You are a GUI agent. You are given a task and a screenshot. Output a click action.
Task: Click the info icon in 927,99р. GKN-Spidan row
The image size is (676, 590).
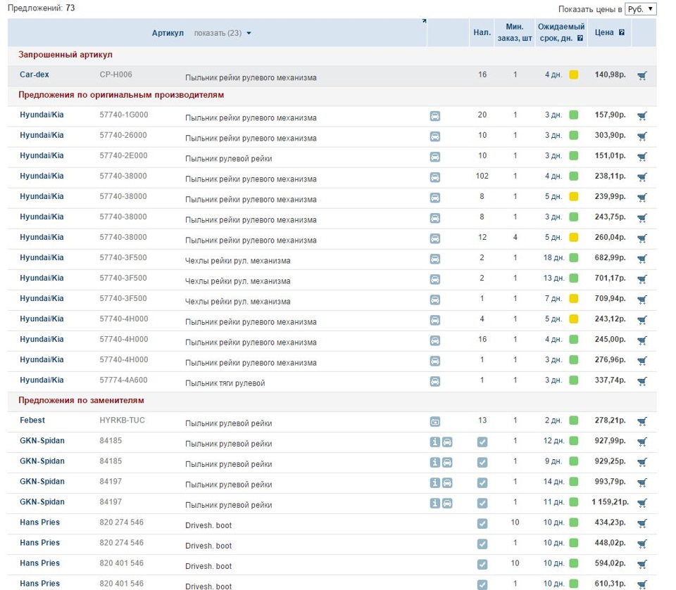pos(435,442)
